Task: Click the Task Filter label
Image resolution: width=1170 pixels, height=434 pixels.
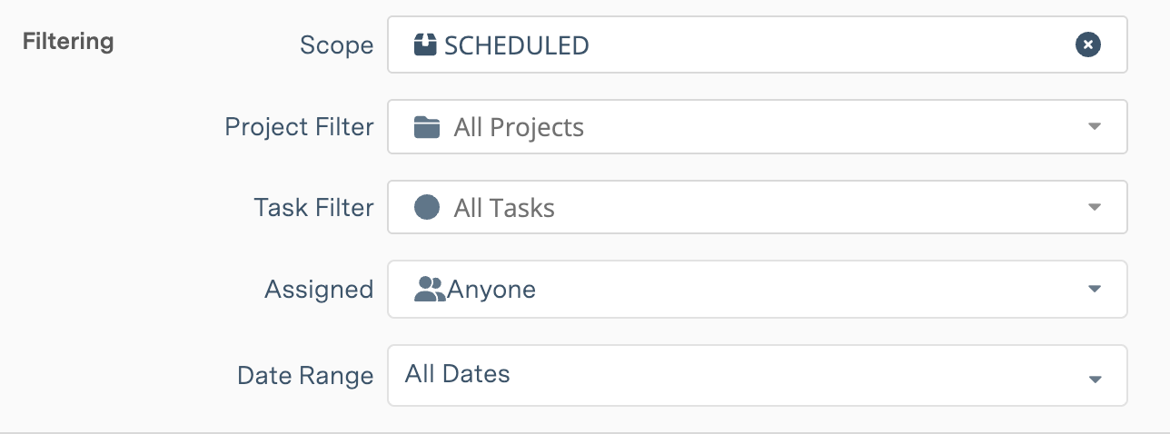Action: (313, 208)
